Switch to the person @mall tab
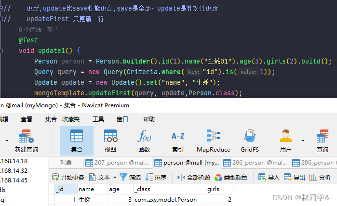The height and width of the screenshot is (206, 337). (x=187, y=163)
